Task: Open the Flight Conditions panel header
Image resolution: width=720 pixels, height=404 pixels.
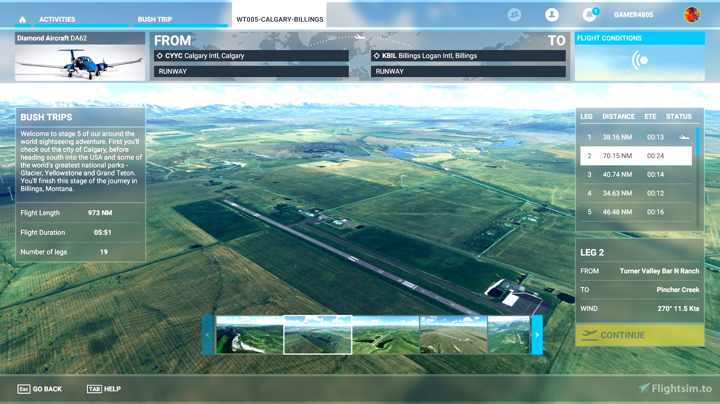Action: 640,38
